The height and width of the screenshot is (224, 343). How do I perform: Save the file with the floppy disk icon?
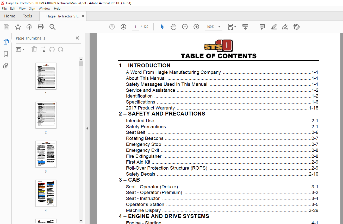[7, 27]
